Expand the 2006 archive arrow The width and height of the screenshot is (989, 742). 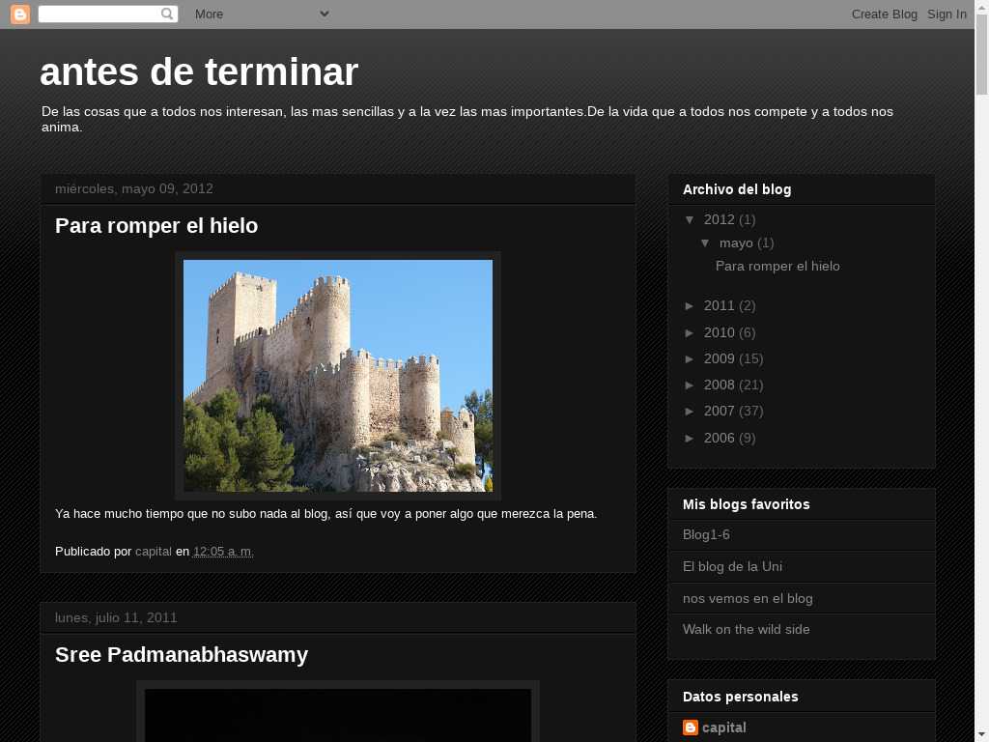click(x=691, y=438)
